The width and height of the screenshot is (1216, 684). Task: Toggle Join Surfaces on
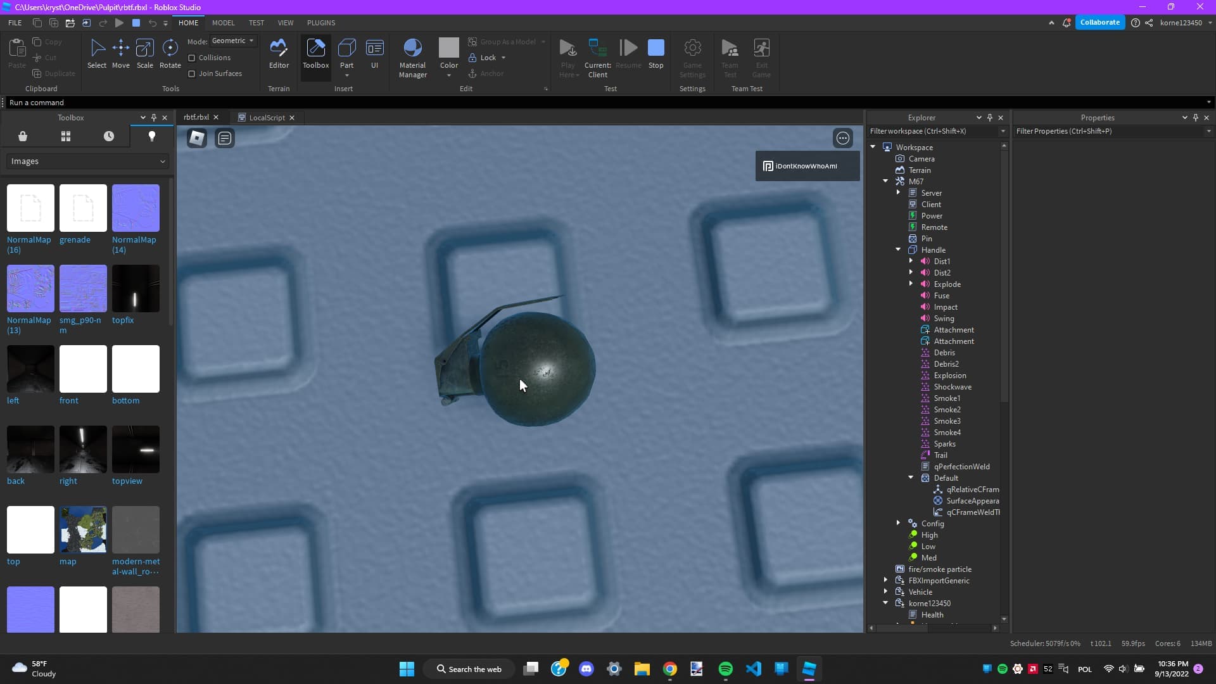(192, 73)
